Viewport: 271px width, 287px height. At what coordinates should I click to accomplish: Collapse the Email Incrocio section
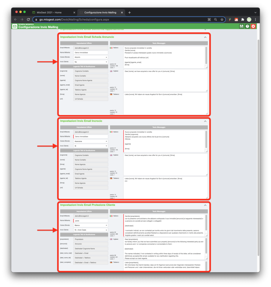205,121
